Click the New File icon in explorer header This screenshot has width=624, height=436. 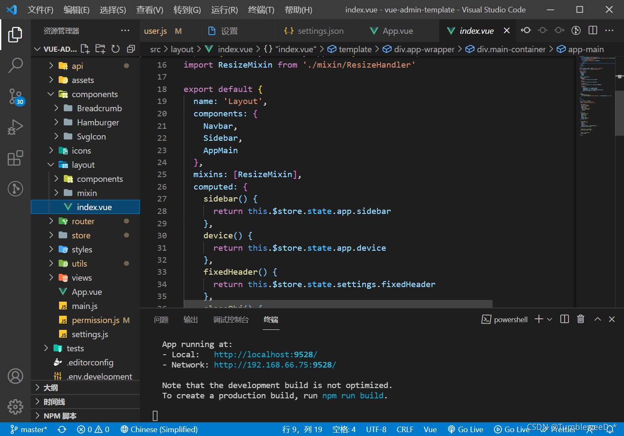[x=85, y=49]
